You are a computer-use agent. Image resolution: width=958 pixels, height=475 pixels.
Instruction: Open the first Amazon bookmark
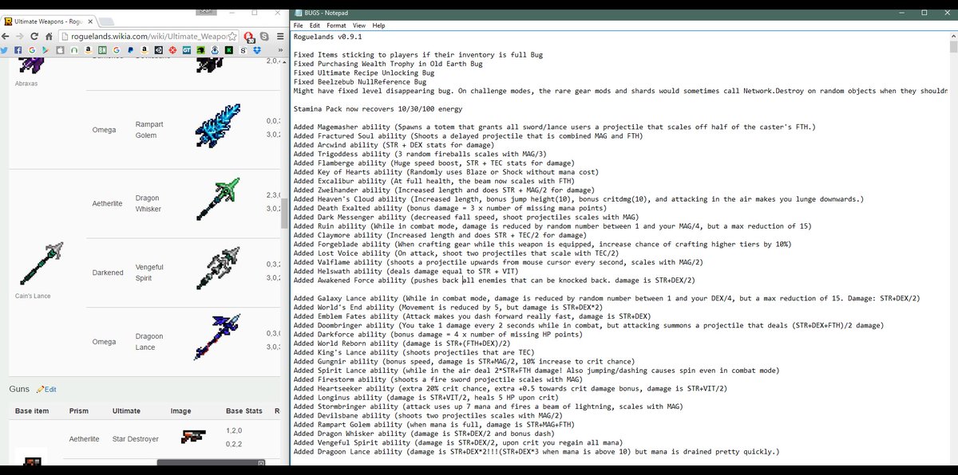pos(89,50)
